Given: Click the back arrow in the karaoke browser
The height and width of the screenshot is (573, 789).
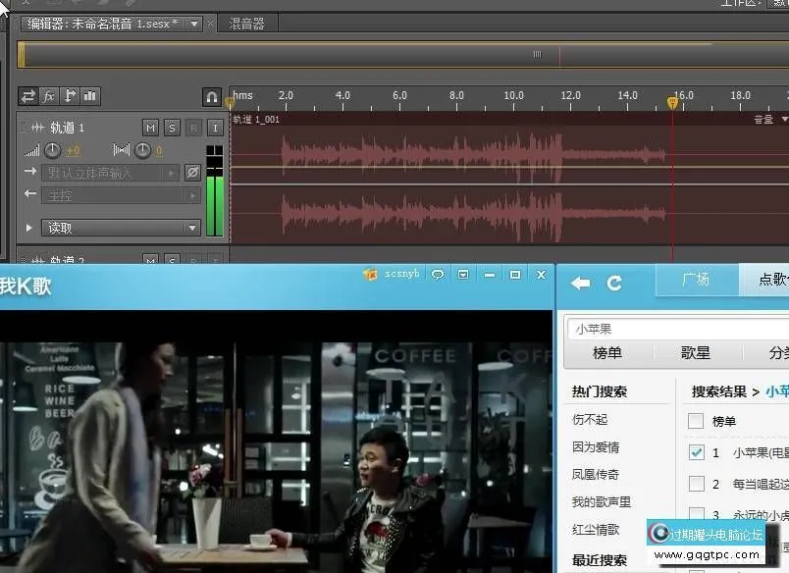Looking at the screenshot, I should pyautogui.click(x=579, y=281).
